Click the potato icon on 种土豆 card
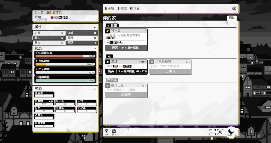This screenshot has height=143, width=271. point(108,31)
